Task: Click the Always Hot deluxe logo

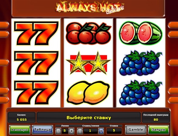Action: click(x=90, y=7)
